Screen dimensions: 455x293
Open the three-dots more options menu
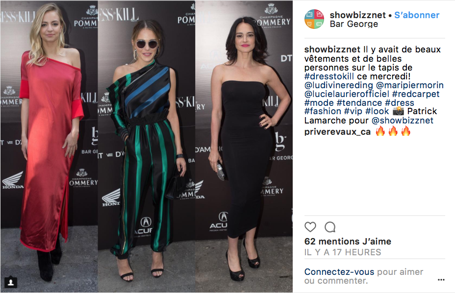(x=441, y=280)
